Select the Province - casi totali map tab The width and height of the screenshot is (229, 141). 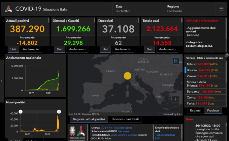click(x=125, y=119)
